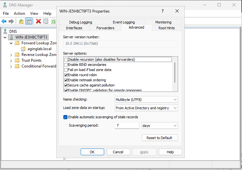Open Load zone data on startup dropdown
Screen dimensions: 242x170
coord(146,108)
